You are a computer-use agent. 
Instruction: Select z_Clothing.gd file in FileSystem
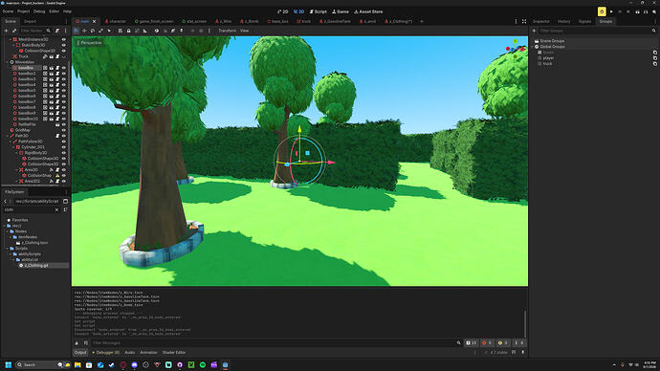click(35, 266)
